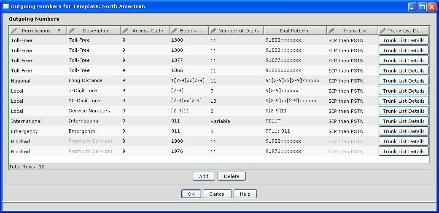The width and height of the screenshot is (439, 213).
Task: Click the 1976 Begins With cell
Action: [189, 151]
